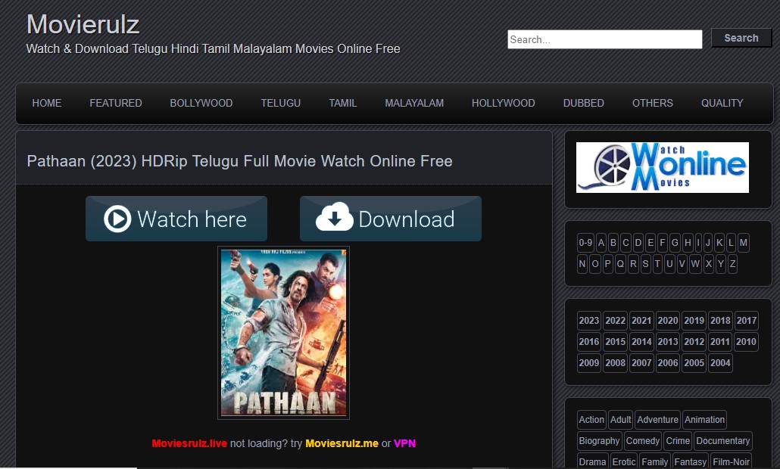Select the Animation genre tag
Screen dimensions: 780x469
704,420
